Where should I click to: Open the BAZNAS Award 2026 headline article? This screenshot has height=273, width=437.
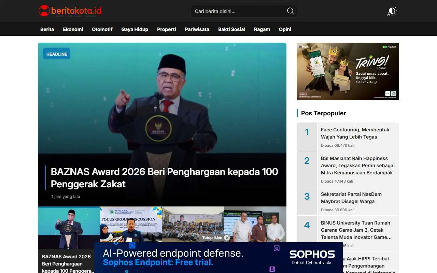point(164,178)
